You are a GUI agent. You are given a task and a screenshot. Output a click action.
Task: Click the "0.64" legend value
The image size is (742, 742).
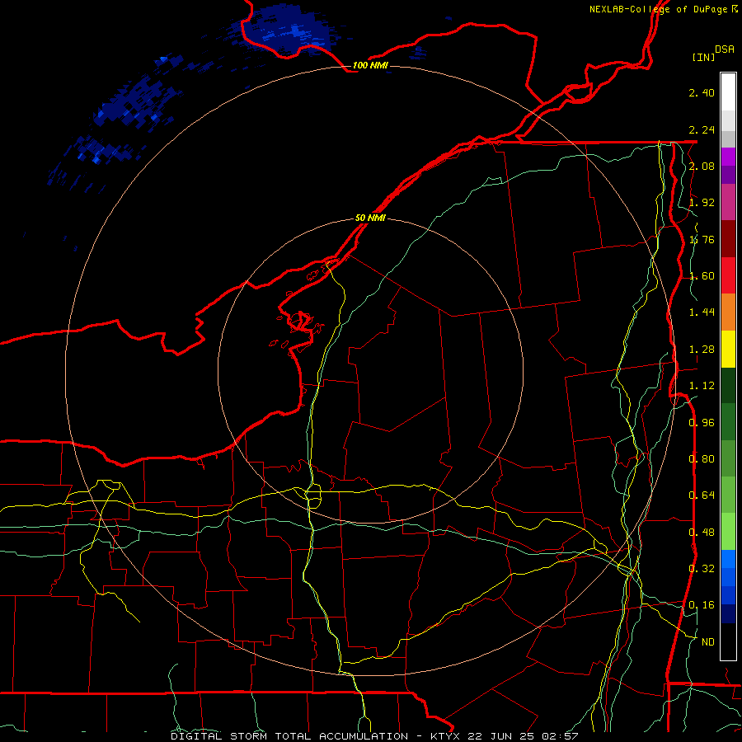tap(702, 495)
